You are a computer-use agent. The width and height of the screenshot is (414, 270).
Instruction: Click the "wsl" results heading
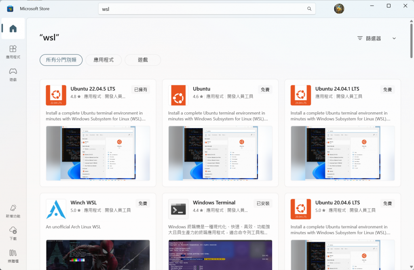click(x=49, y=38)
